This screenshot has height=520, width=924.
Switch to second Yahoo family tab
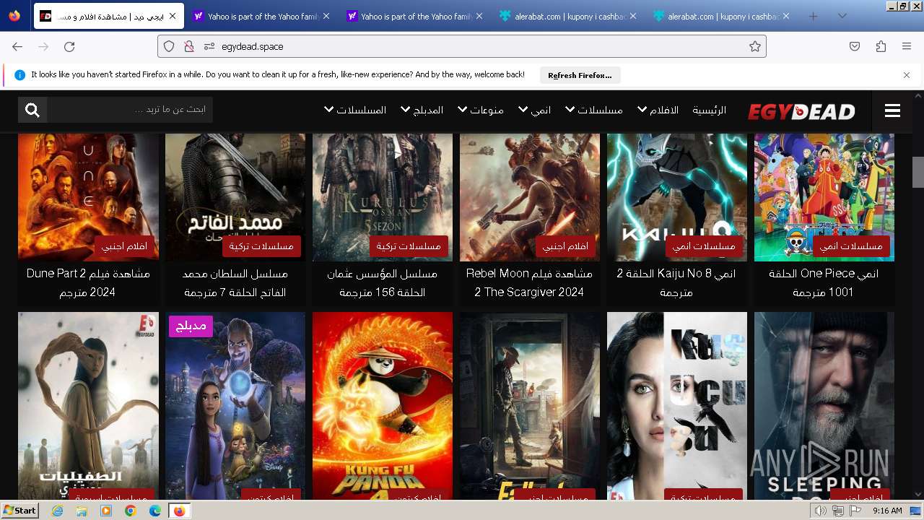(414, 16)
